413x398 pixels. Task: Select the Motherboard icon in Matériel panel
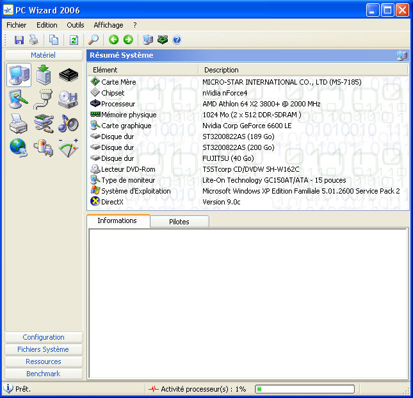44,75
